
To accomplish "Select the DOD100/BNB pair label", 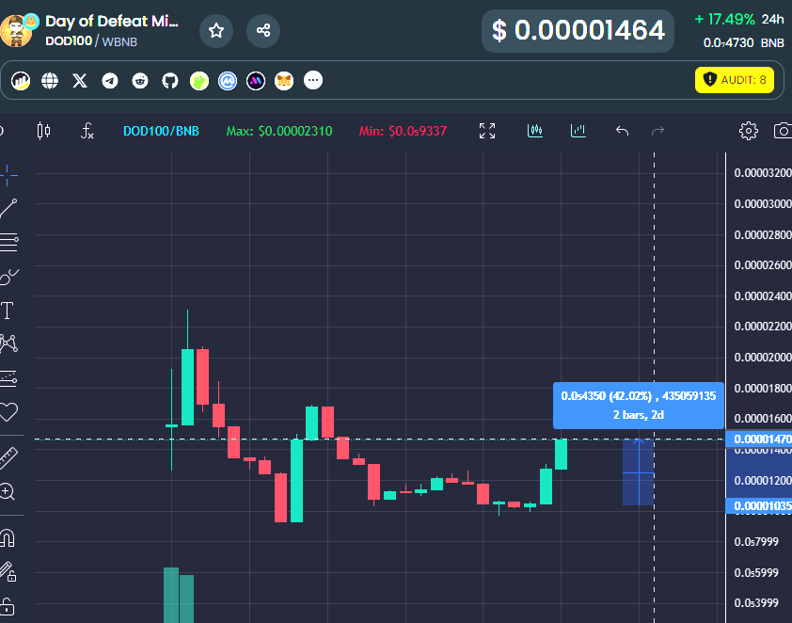I will pyautogui.click(x=161, y=131).
